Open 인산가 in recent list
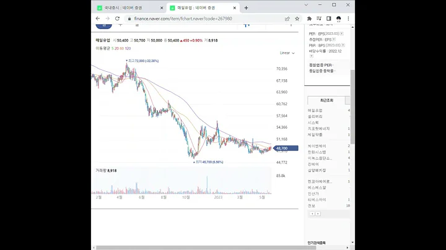Screen dimensions: 446x250 (x=313, y=194)
